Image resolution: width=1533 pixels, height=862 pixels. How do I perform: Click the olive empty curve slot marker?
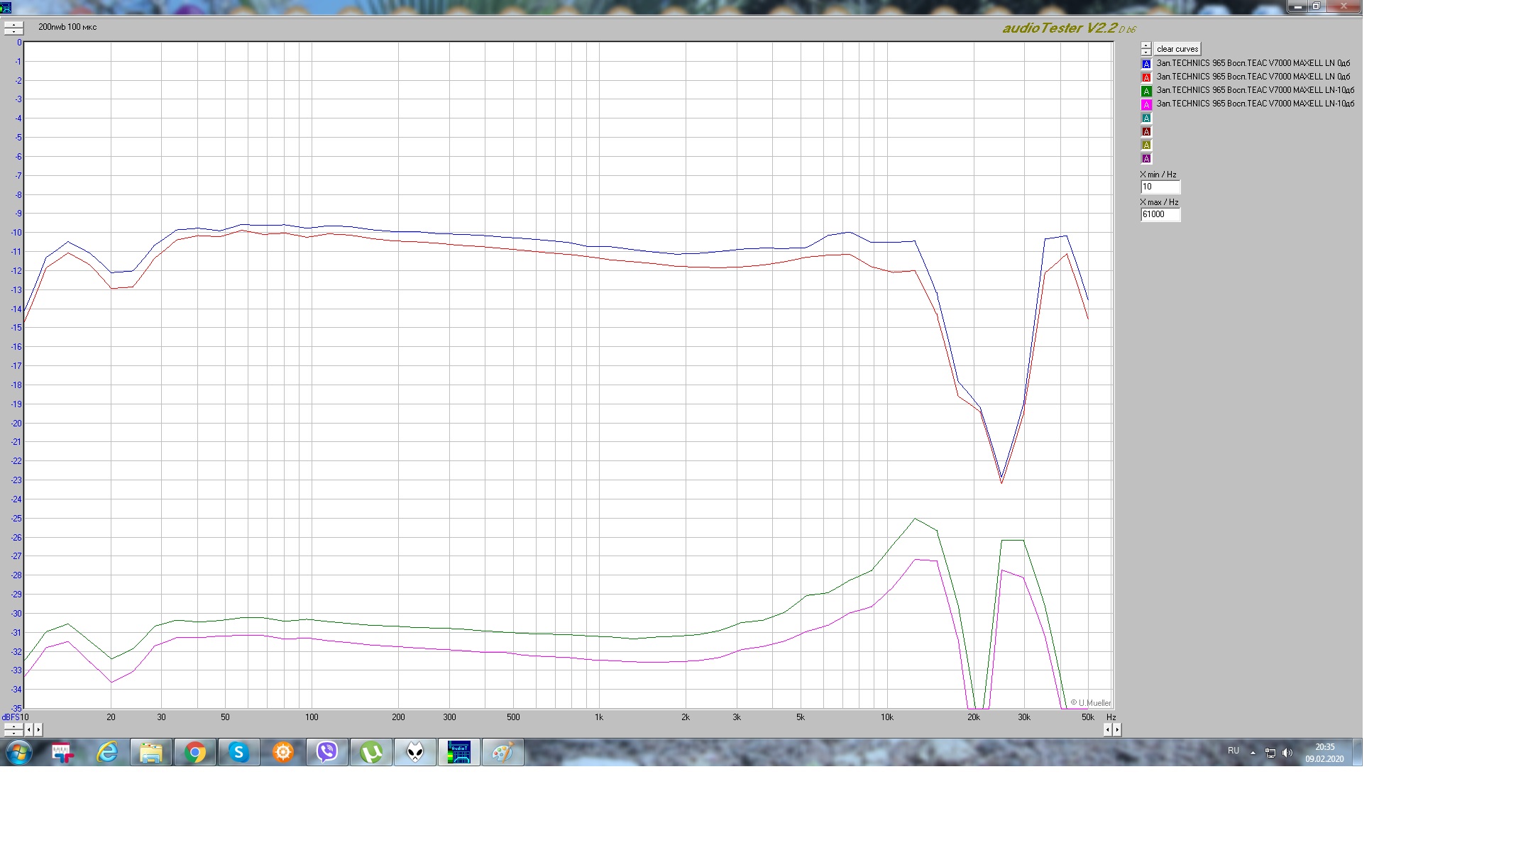coord(1146,145)
